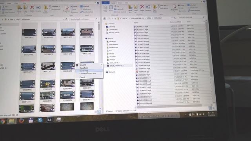Click Paste icon in right window ribbon
This screenshot has width=251, height=141.
coord(111,9)
